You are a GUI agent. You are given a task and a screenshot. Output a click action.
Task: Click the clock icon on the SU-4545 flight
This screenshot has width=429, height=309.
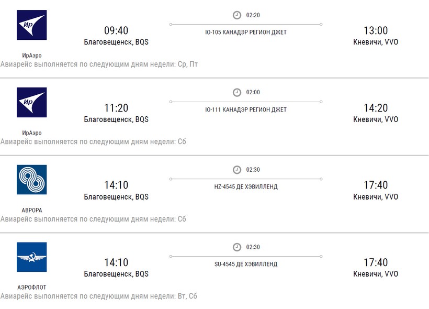[x=237, y=247]
